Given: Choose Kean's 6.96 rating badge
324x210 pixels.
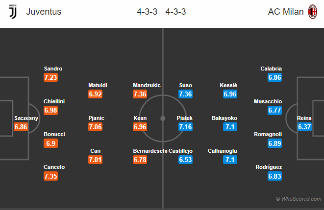Looking at the screenshot, I should 140,127.
